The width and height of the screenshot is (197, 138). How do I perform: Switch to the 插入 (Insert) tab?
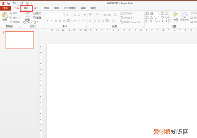click(26, 8)
